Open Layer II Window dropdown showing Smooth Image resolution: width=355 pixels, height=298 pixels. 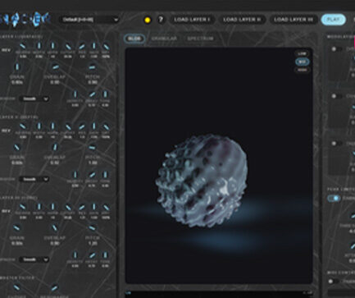click(34, 179)
